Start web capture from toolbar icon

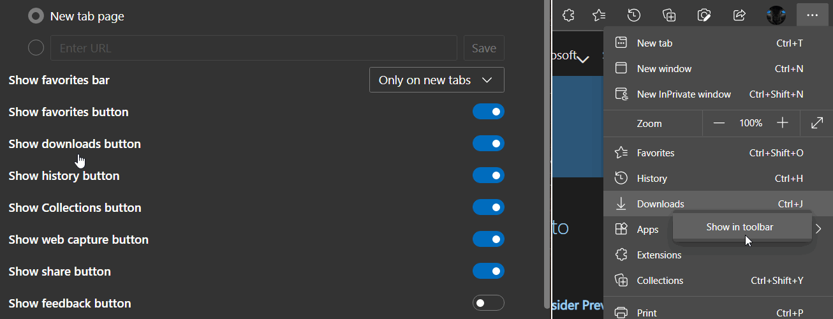tap(704, 15)
